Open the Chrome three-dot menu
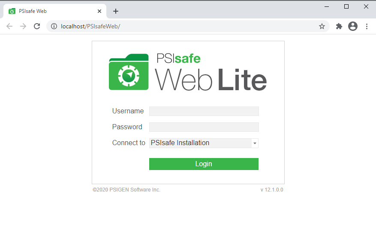Viewport: 376px width, 225px height. point(367,26)
